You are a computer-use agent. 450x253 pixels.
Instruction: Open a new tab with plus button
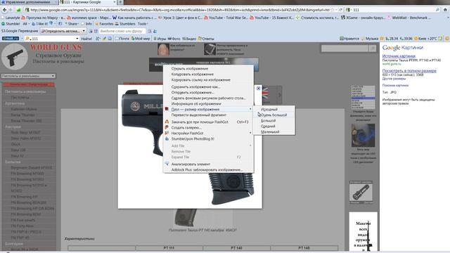(x=120, y=2)
